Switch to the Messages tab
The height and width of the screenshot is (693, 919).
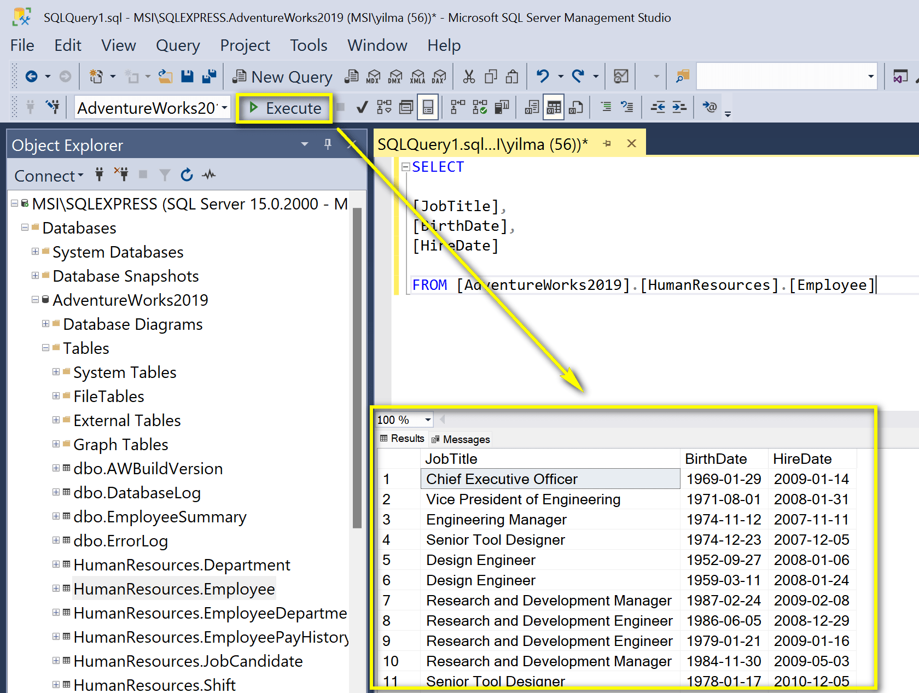point(461,439)
